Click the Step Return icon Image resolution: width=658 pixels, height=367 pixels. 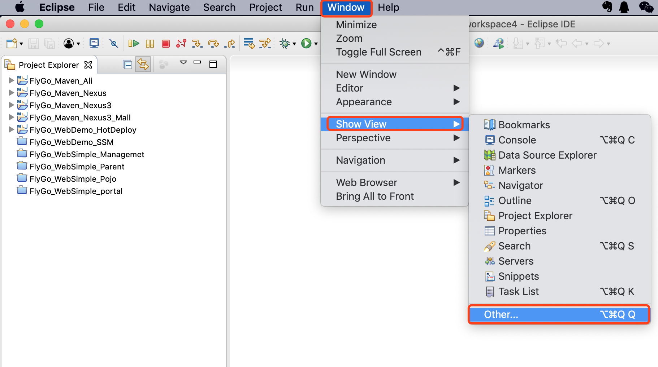(x=230, y=44)
